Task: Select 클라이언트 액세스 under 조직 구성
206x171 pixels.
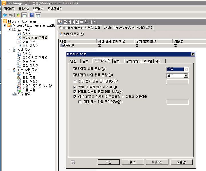Action: [x=35, y=37]
